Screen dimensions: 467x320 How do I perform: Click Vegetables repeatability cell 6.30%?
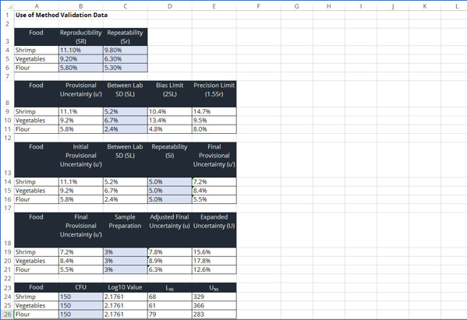(x=125, y=59)
